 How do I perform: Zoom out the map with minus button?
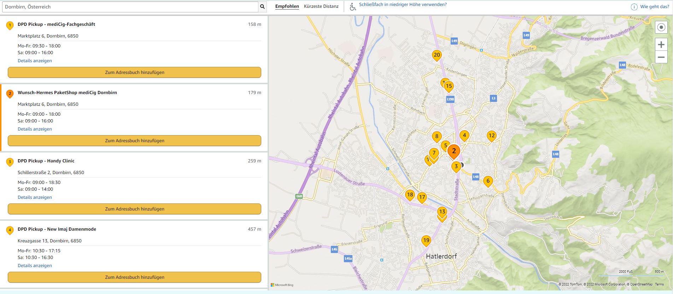661,57
